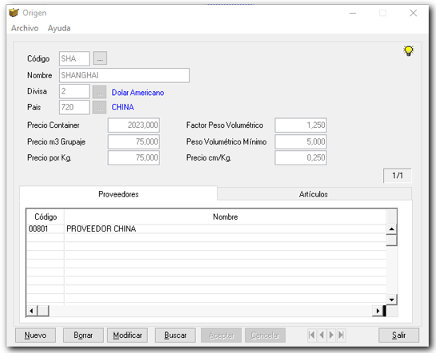Open the Divisa lookup ellipsis button

(x=99, y=92)
